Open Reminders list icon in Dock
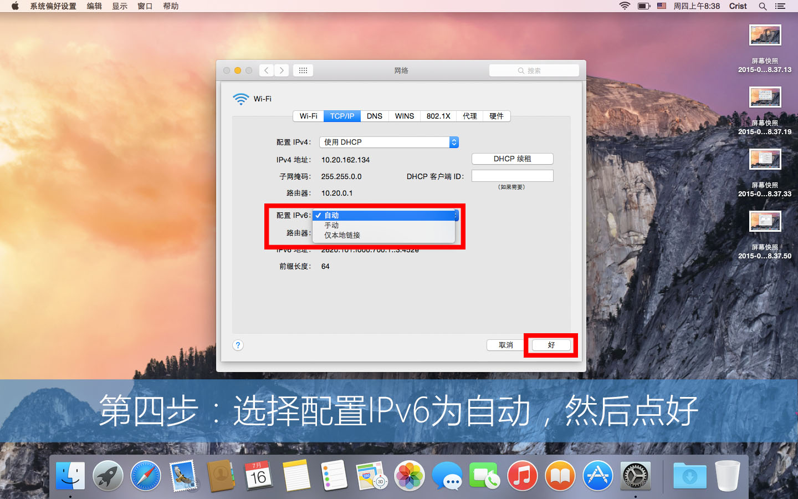Screen dimensions: 798x499 (x=334, y=476)
